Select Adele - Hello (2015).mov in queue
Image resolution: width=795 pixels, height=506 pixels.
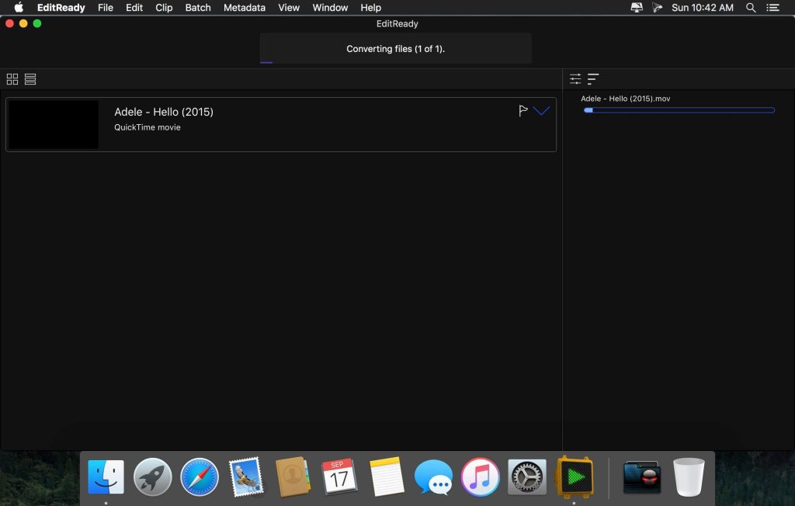625,99
